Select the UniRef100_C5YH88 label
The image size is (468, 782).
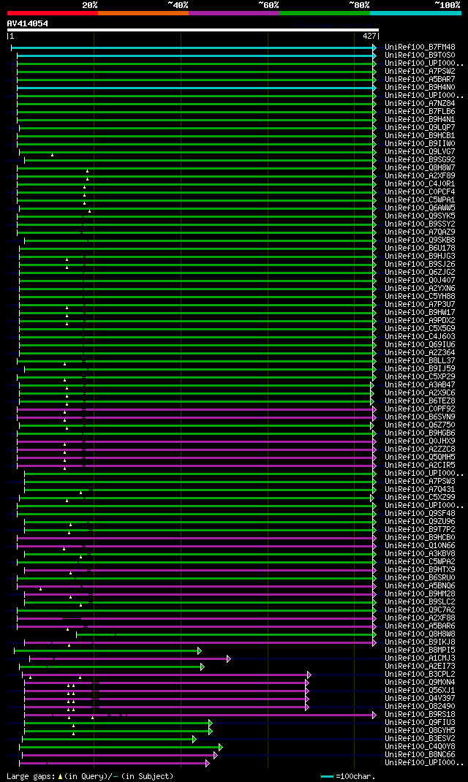(420, 296)
